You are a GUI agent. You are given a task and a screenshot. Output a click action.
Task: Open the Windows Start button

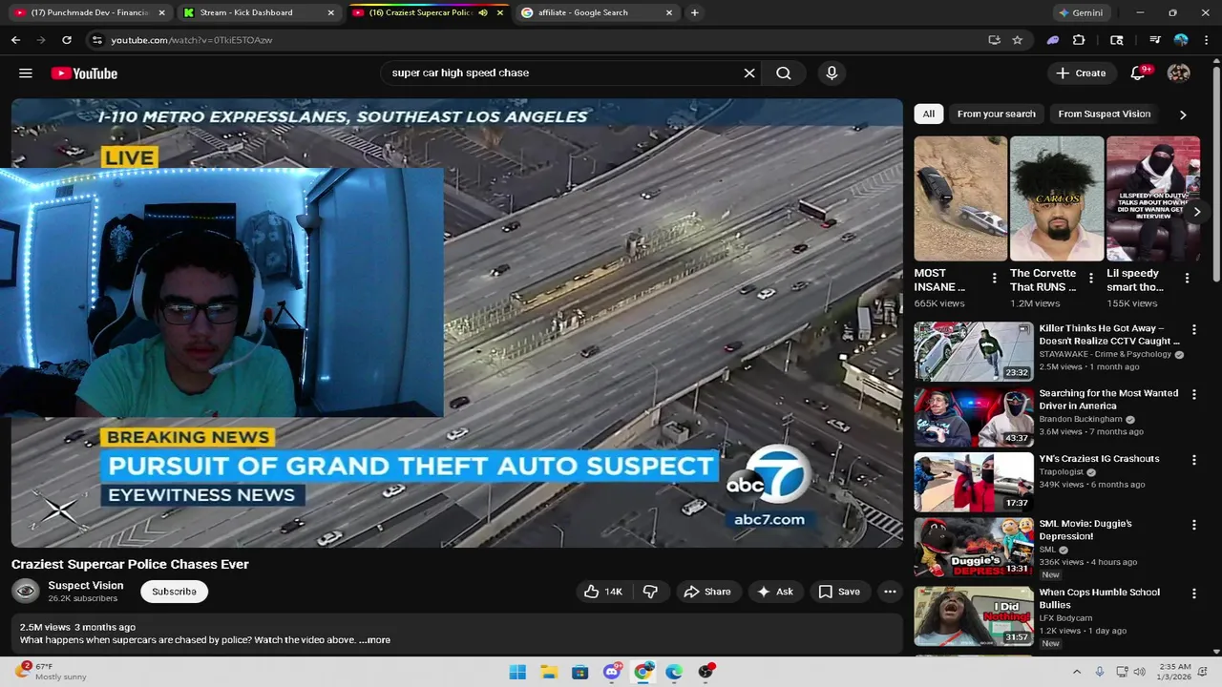point(517,672)
